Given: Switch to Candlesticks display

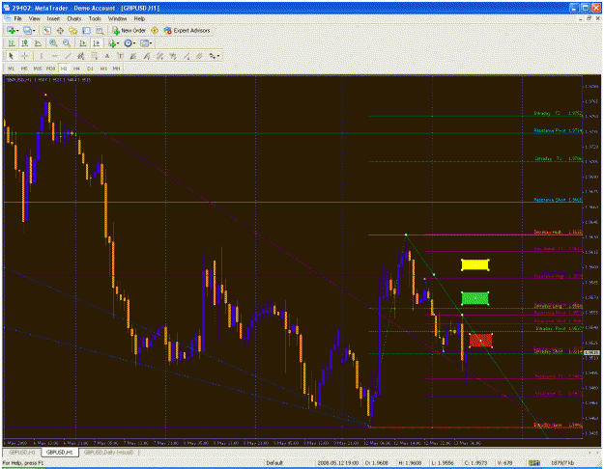Looking at the screenshot, I should [25, 43].
